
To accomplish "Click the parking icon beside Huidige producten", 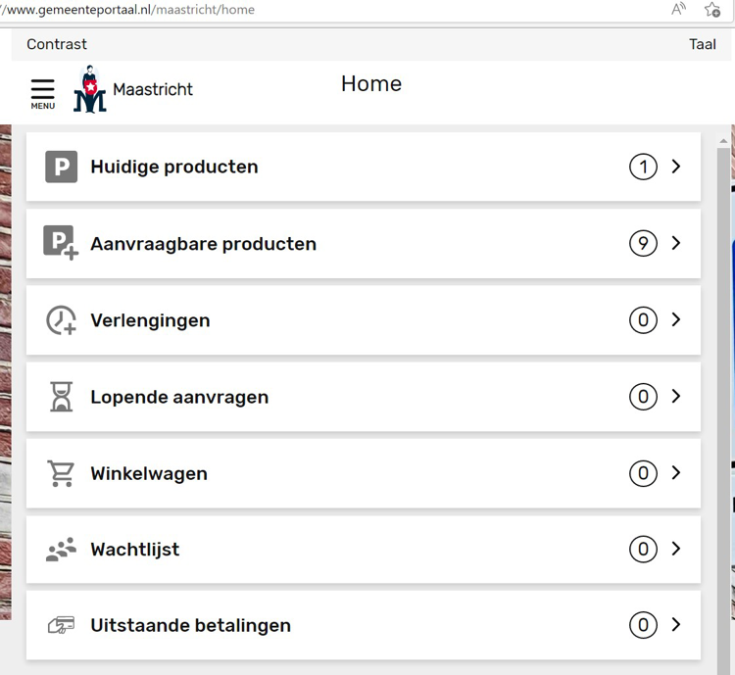I will (61, 167).
